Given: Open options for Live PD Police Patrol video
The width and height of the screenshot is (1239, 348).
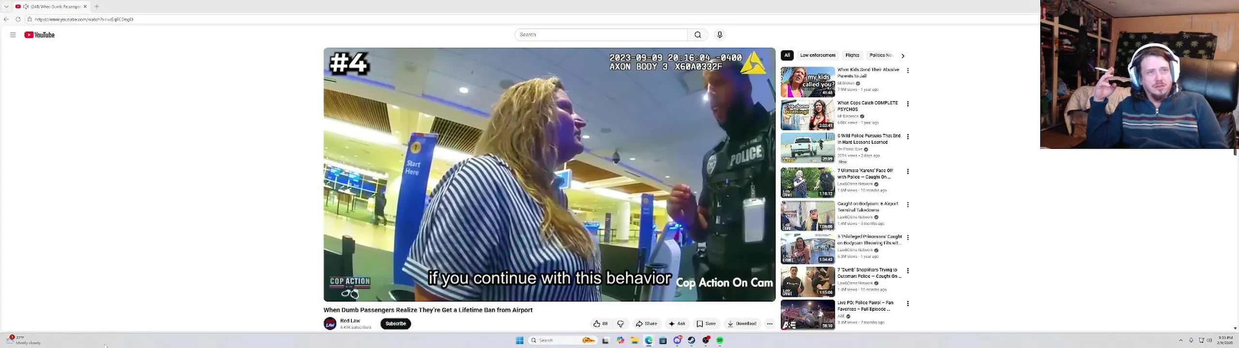Looking at the screenshot, I should [x=907, y=304].
